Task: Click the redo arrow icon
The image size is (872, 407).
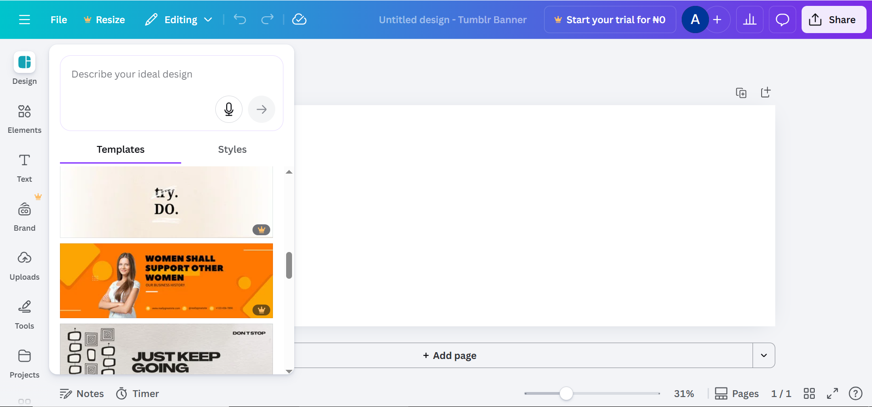Action: [268, 19]
